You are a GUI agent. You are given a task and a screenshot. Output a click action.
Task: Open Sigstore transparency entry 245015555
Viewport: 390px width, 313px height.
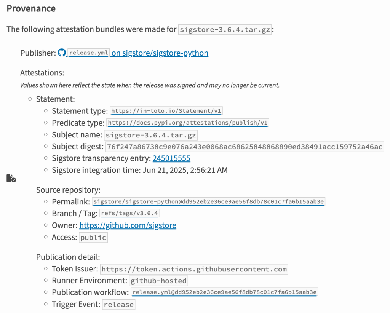[x=171, y=158]
